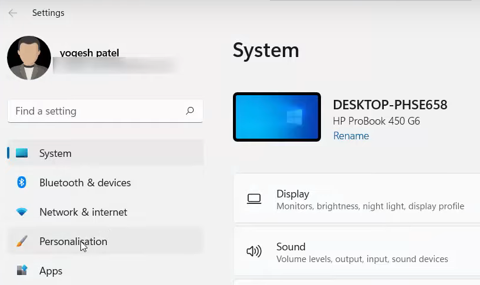Screen dimensions: 480x285
Task: Click the System monitor icon in sidebar
Action: 22,153
